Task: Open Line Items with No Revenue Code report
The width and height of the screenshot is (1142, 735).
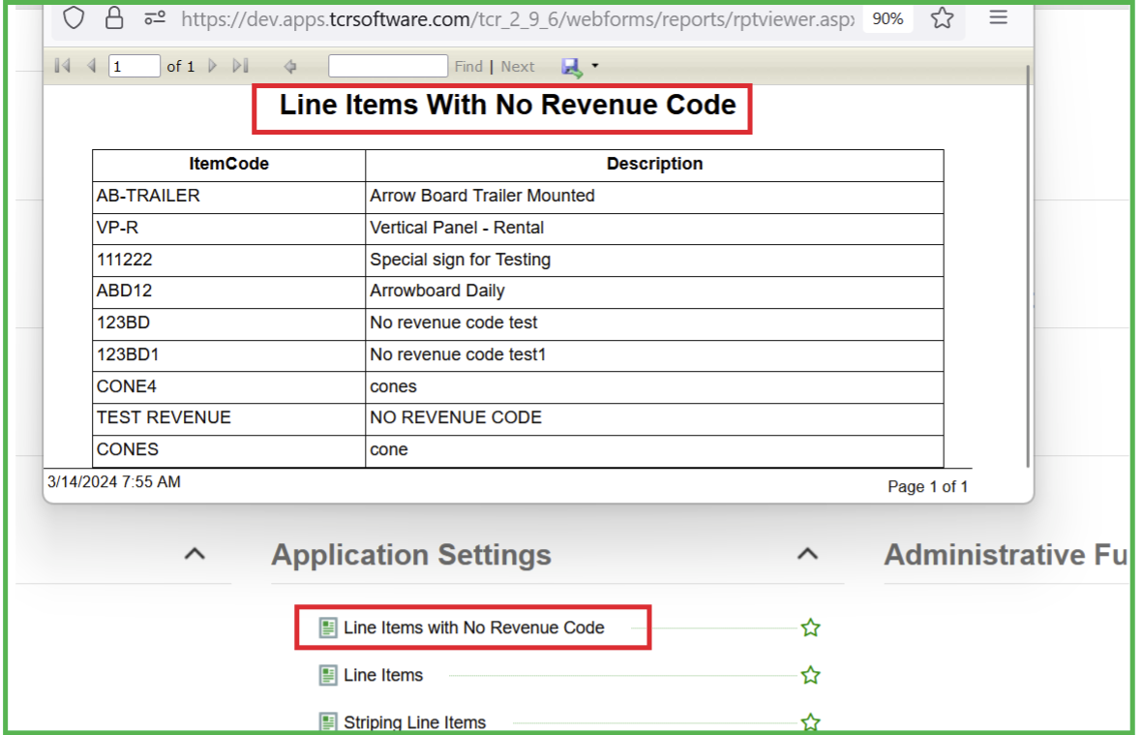Action: 473,628
